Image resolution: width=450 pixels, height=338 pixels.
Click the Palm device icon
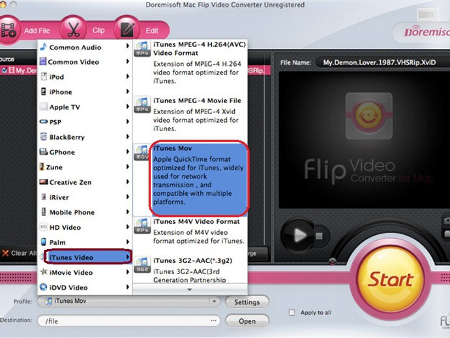(44, 242)
